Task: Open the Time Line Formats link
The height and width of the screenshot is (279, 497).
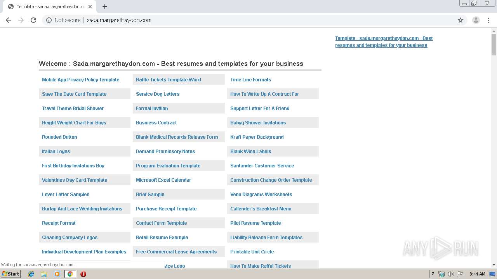Action: click(250, 79)
